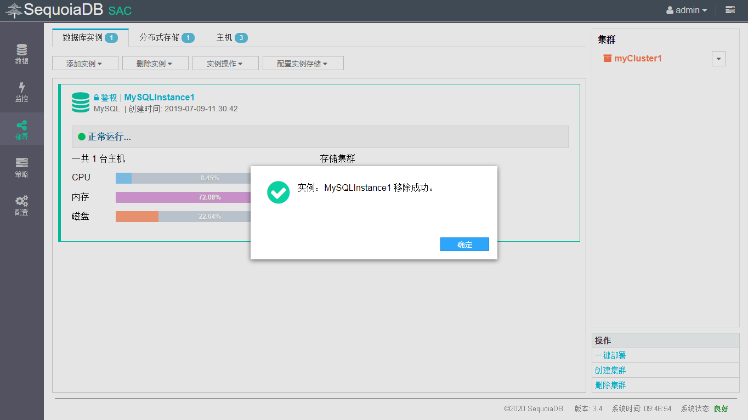Expand the 配置实例存储 dropdown
This screenshot has width=748, height=420.
pos(303,64)
